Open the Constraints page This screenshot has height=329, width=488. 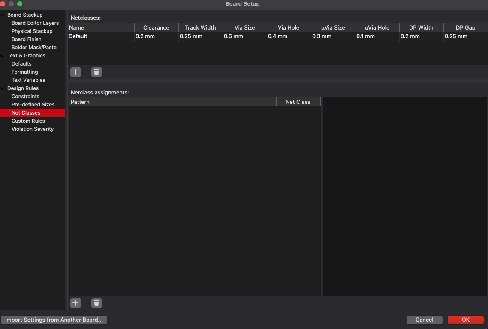pyautogui.click(x=25, y=97)
